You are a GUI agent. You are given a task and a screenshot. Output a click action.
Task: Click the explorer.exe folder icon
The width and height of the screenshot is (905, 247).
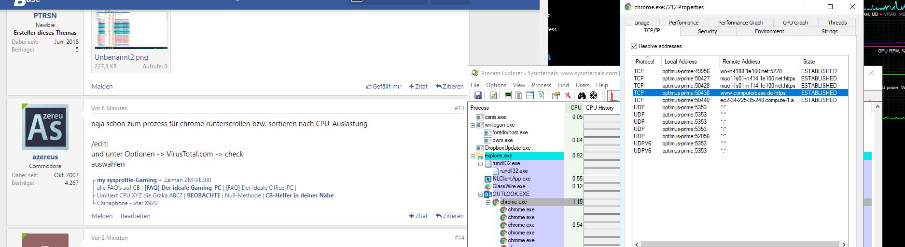480,156
